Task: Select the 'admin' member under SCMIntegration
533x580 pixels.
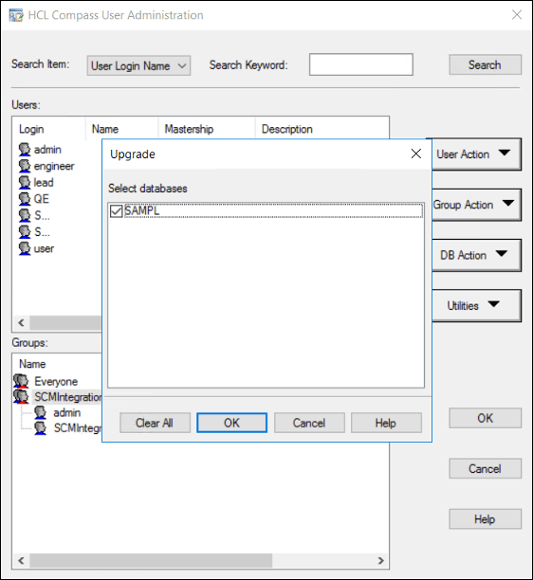Action: (67, 412)
